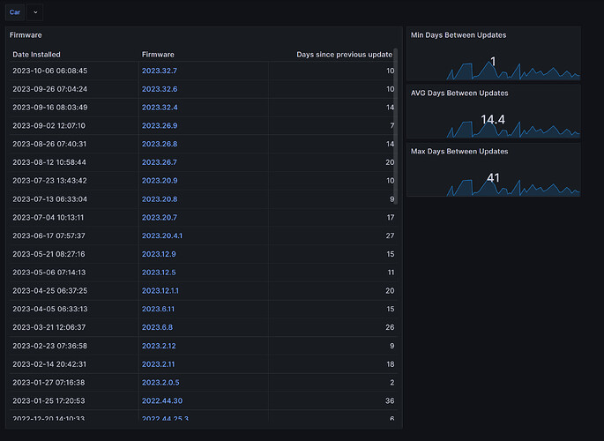This screenshot has width=604, height=441.
Task: Open firmware link 2022.44.30
Action: click(x=161, y=401)
